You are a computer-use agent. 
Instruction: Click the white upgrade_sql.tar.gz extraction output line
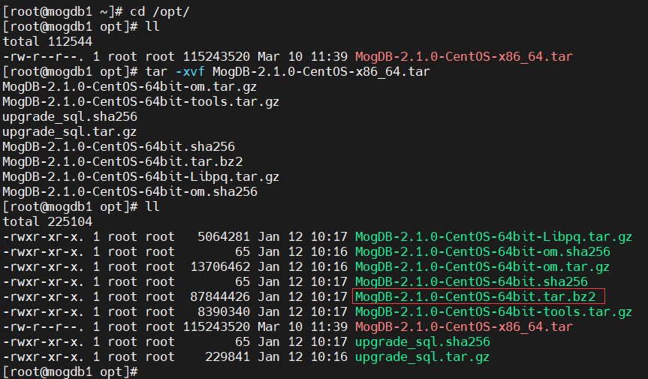(70, 131)
